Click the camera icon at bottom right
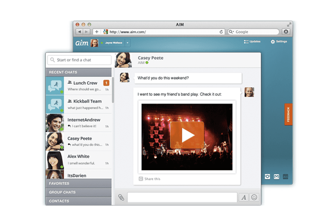Image resolution: width=336 pixels, height=224 pixels. [267, 177]
